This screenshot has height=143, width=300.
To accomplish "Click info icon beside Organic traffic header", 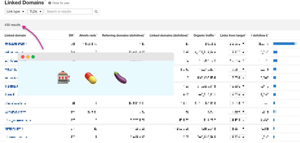I will click(215, 35).
